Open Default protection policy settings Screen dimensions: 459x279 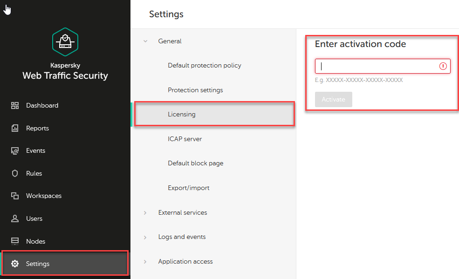[x=205, y=66]
